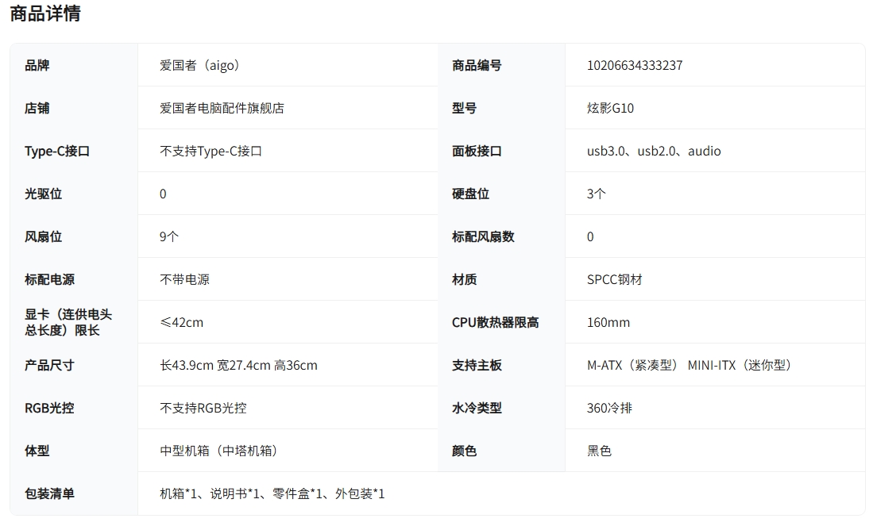
Task: Select fan slots value 9个
Action: [x=169, y=237]
